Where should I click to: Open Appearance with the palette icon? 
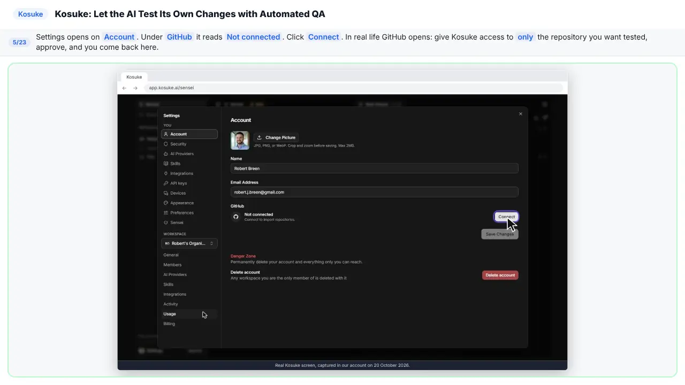click(x=189, y=203)
